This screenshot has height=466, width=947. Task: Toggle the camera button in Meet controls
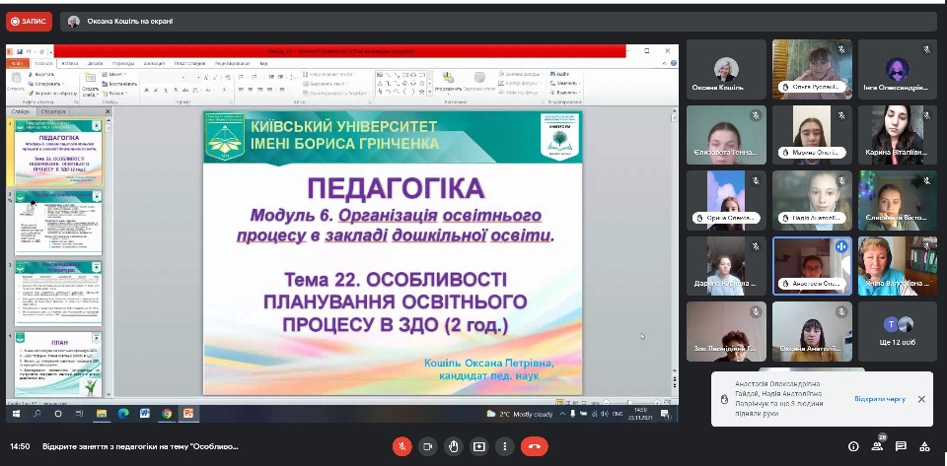[x=427, y=446]
